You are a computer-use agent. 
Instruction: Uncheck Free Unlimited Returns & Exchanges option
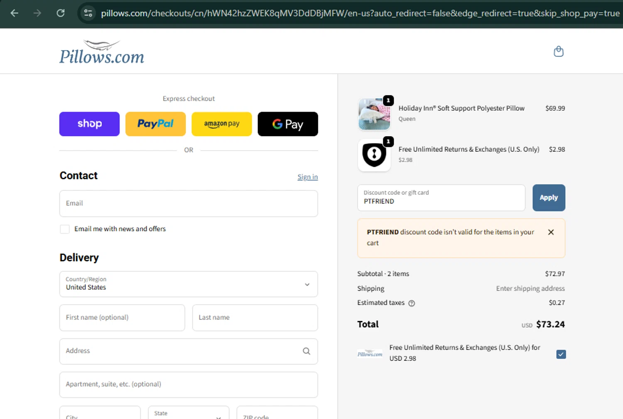coord(561,354)
